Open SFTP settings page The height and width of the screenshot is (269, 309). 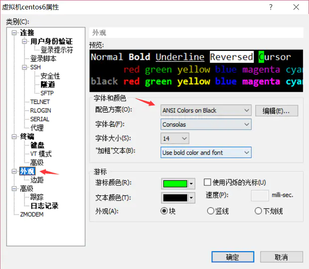47,93
